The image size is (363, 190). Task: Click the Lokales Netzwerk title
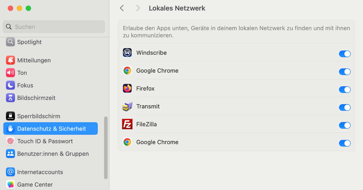click(x=177, y=8)
